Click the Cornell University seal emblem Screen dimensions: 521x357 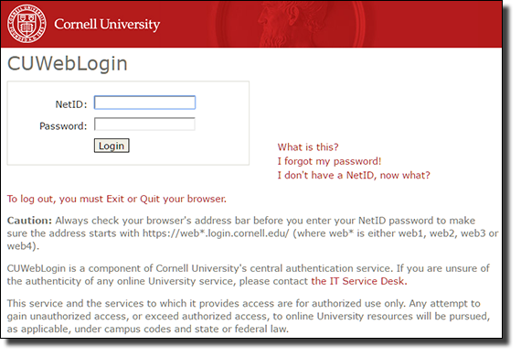[27, 24]
